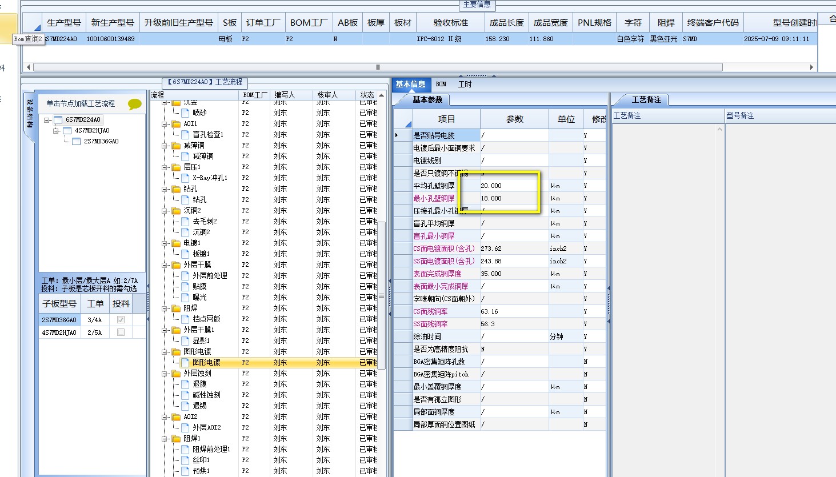Click the 外层蚀刻 folder icon

pyautogui.click(x=177, y=374)
